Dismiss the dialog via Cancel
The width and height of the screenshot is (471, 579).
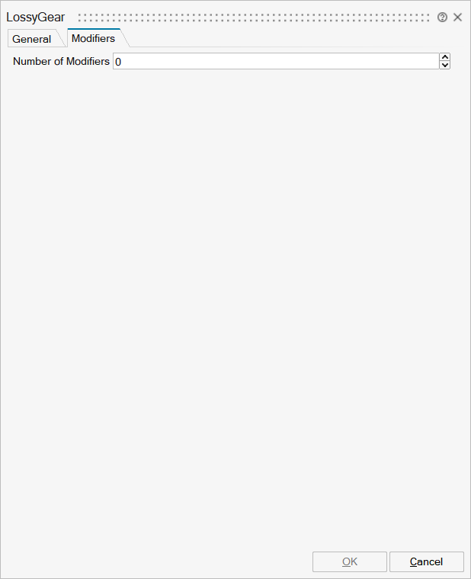click(x=426, y=561)
